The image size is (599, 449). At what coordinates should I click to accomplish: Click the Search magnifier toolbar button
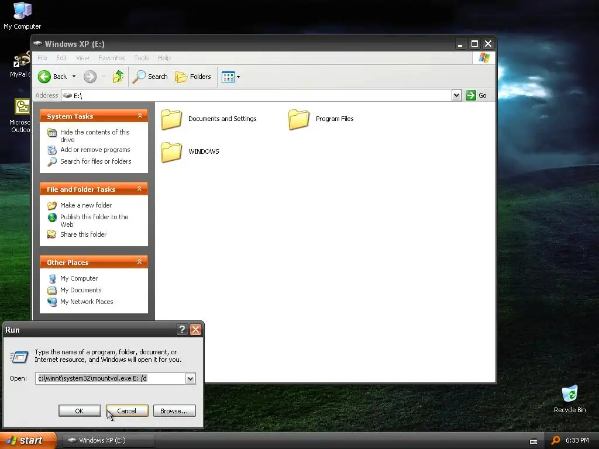coord(150,77)
